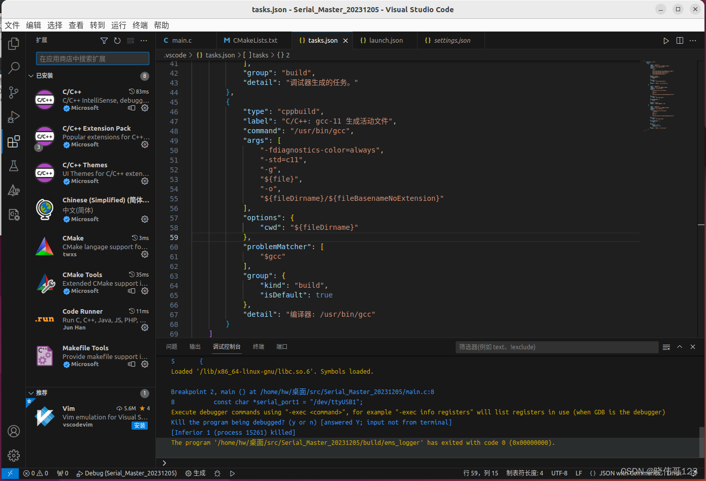This screenshot has width=706, height=481.
Task: Open the Help menu
Action: click(162, 25)
